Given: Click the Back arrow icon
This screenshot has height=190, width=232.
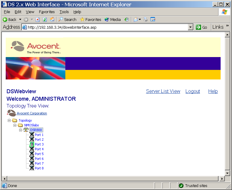Looking at the screenshot, I should [5, 19].
